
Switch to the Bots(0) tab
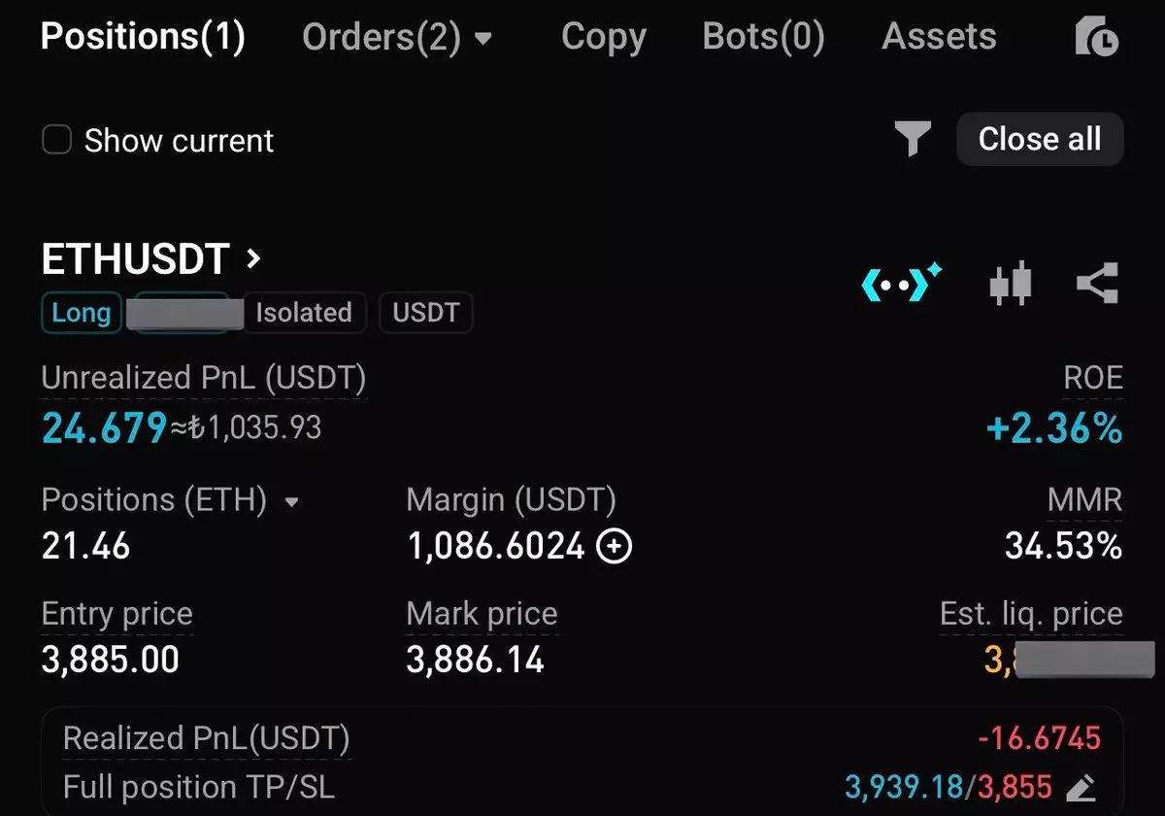[763, 37]
